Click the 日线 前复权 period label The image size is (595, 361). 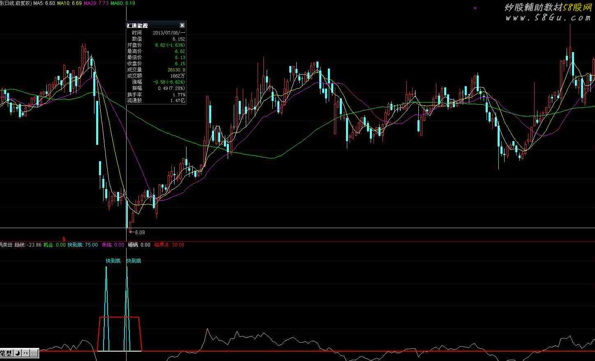click(16, 3)
